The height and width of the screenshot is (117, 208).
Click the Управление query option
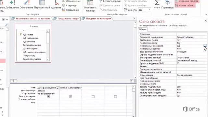(x=71, y=10)
